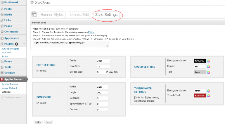Open the Tools menu
Viewport: 225px width, 124px height.
(x=8, y=67)
